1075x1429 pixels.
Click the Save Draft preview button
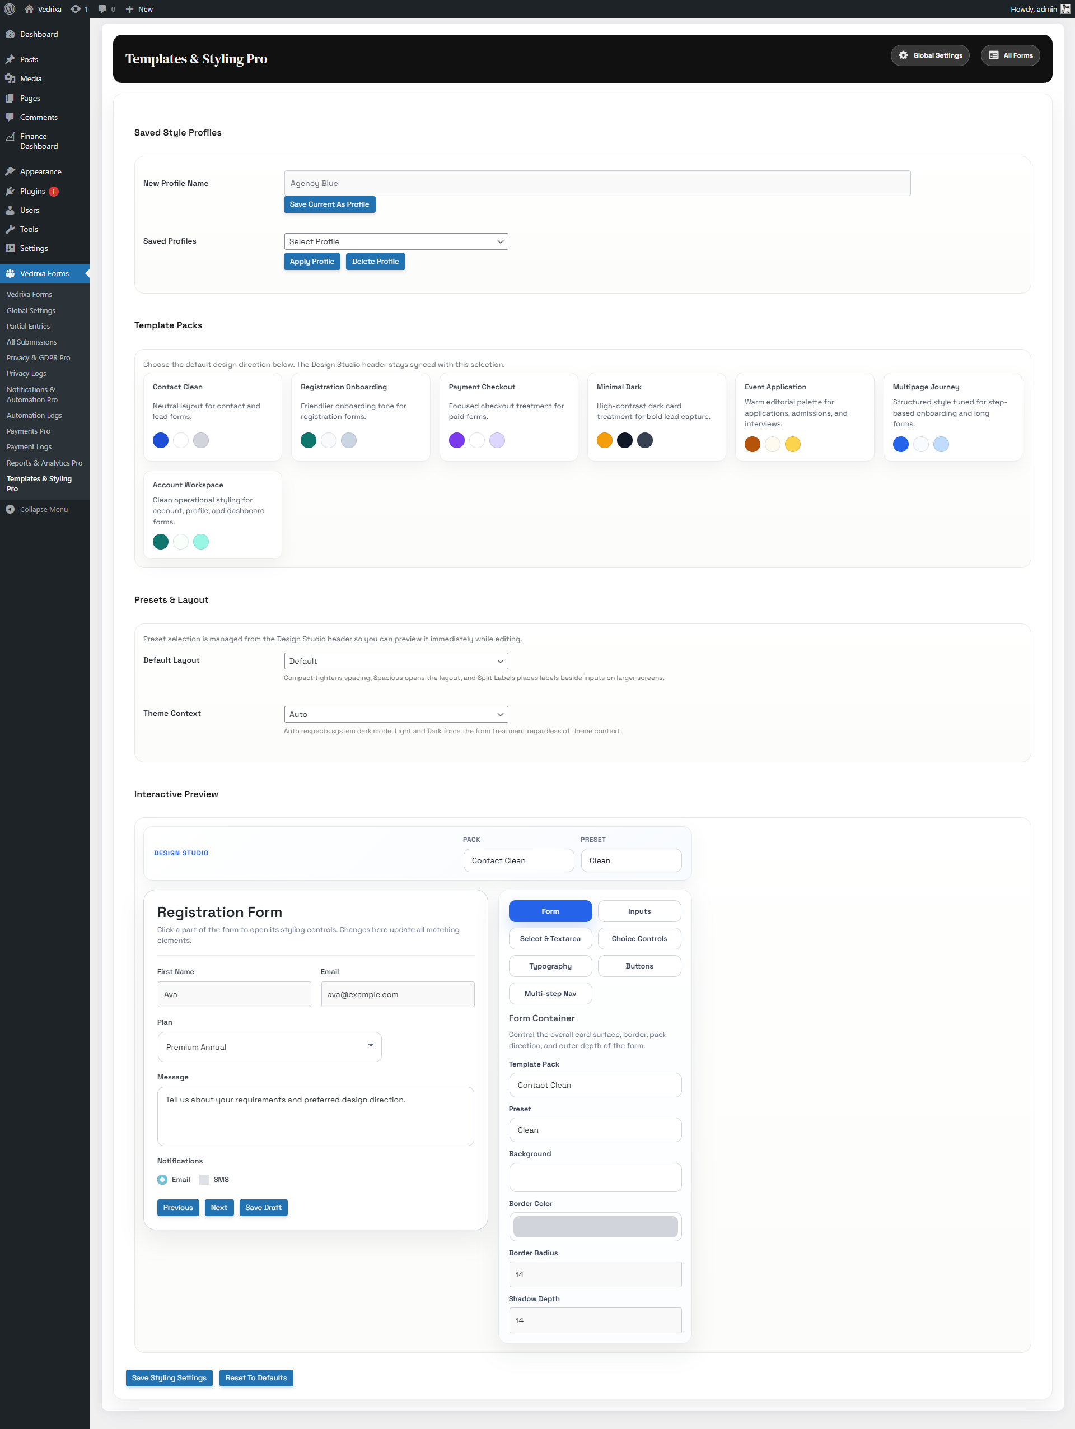click(263, 1207)
